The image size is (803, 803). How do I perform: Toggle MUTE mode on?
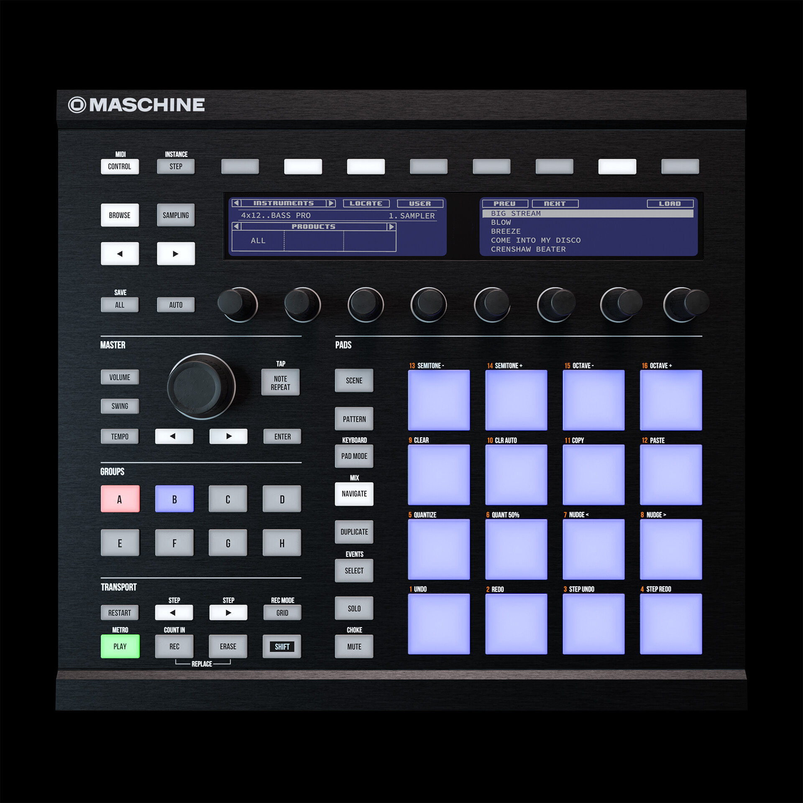354,647
